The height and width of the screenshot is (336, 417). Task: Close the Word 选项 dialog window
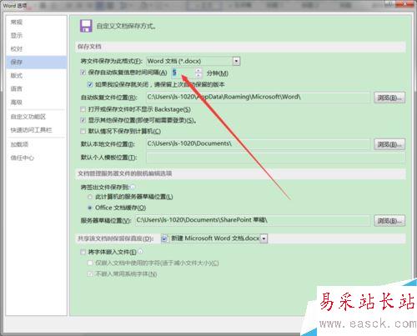coord(404,3)
